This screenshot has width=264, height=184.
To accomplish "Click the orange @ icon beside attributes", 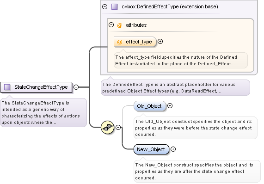I will click(x=120, y=25).
